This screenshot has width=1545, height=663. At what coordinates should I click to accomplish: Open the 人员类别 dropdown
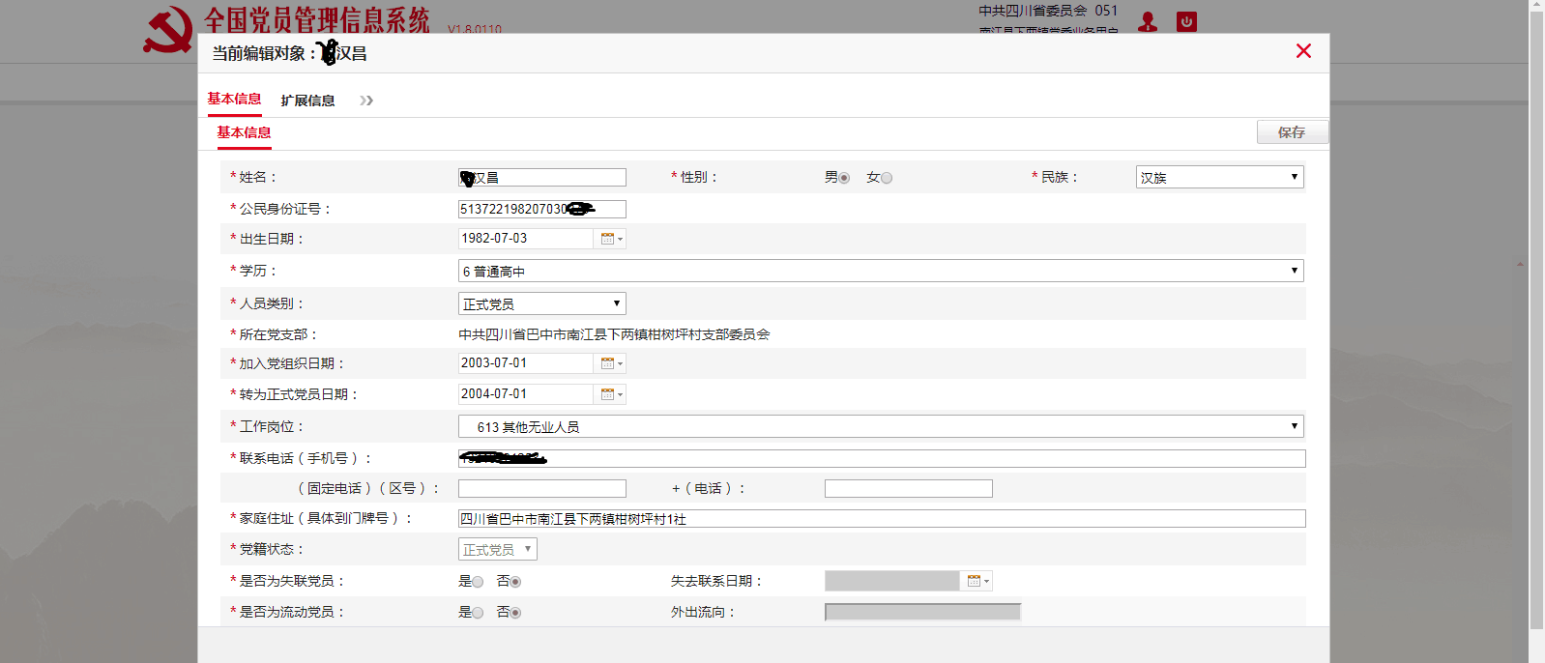coord(541,304)
